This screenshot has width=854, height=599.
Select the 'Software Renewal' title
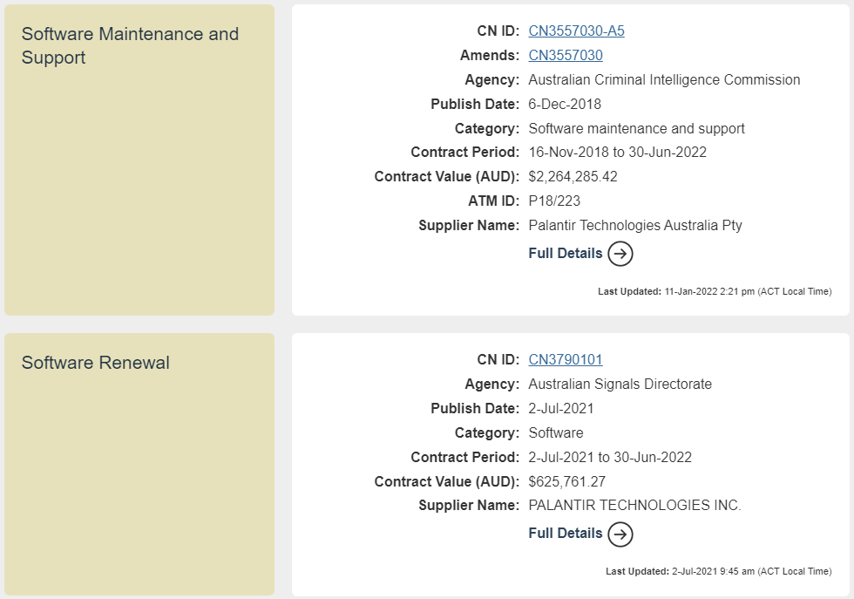[x=95, y=363]
